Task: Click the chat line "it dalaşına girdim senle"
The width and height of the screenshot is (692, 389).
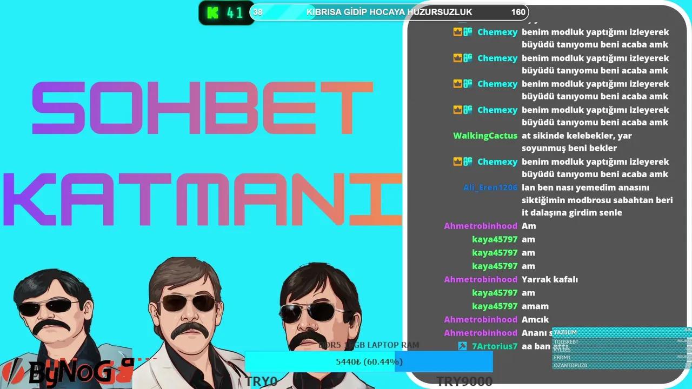Action: pyautogui.click(x=572, y=212)
